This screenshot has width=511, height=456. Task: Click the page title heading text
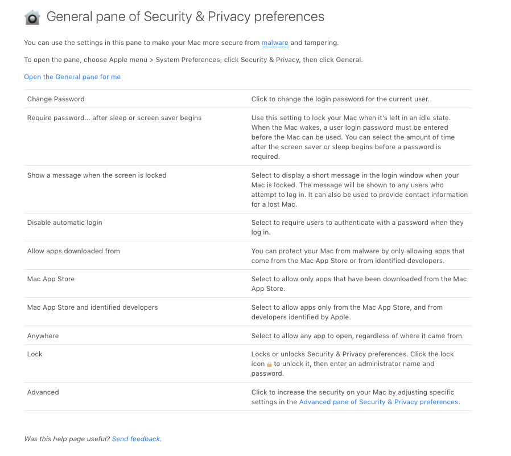186,17
